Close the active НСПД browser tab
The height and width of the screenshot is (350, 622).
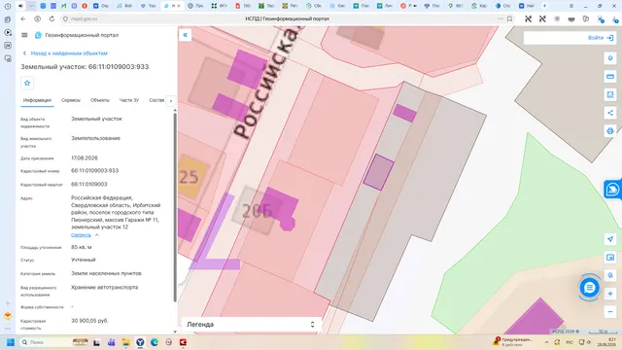(179, 6)
